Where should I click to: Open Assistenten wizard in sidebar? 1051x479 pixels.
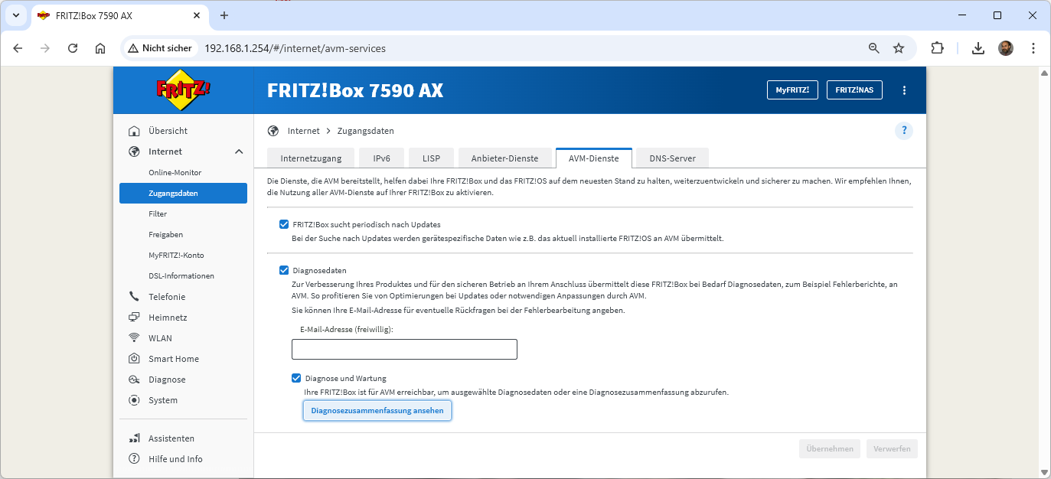point(171,438)
